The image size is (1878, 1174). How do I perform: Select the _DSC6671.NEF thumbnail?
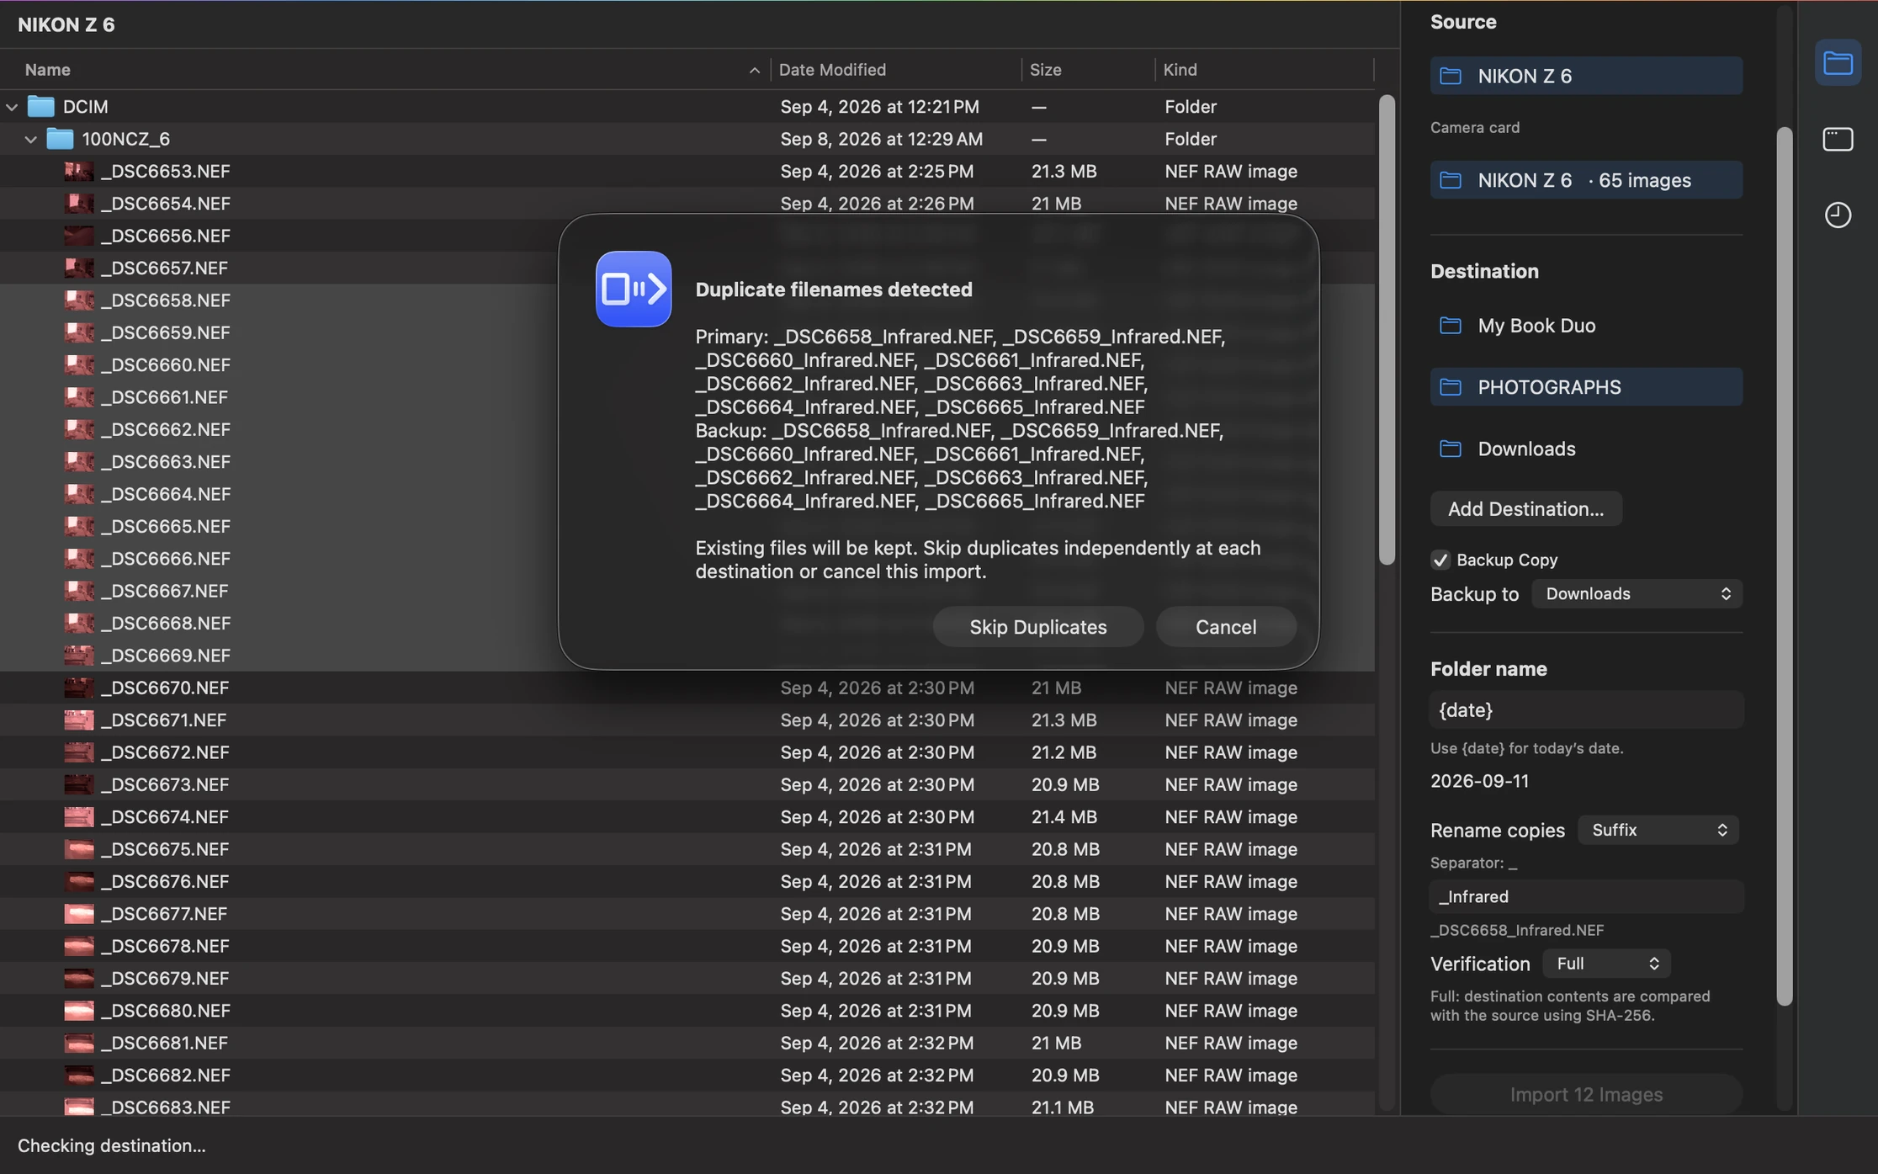pyautogui.click(x=79, y=720)
